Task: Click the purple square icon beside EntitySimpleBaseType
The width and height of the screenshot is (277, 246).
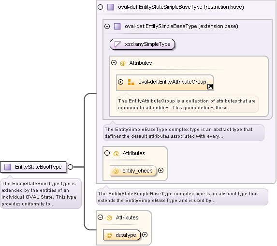Action: (117, 26)
